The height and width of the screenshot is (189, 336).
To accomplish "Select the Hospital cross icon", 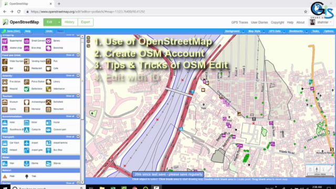I will [x=5, y=89].
